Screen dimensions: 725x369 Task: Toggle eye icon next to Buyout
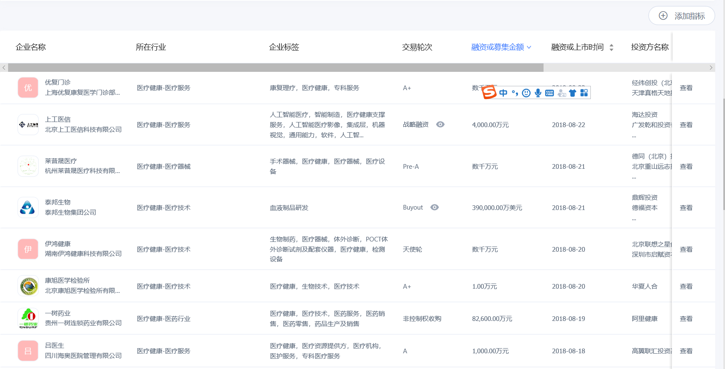coord(434,207)
